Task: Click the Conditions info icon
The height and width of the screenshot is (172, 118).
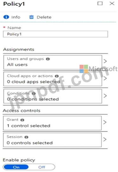Action: click(34, 93)
